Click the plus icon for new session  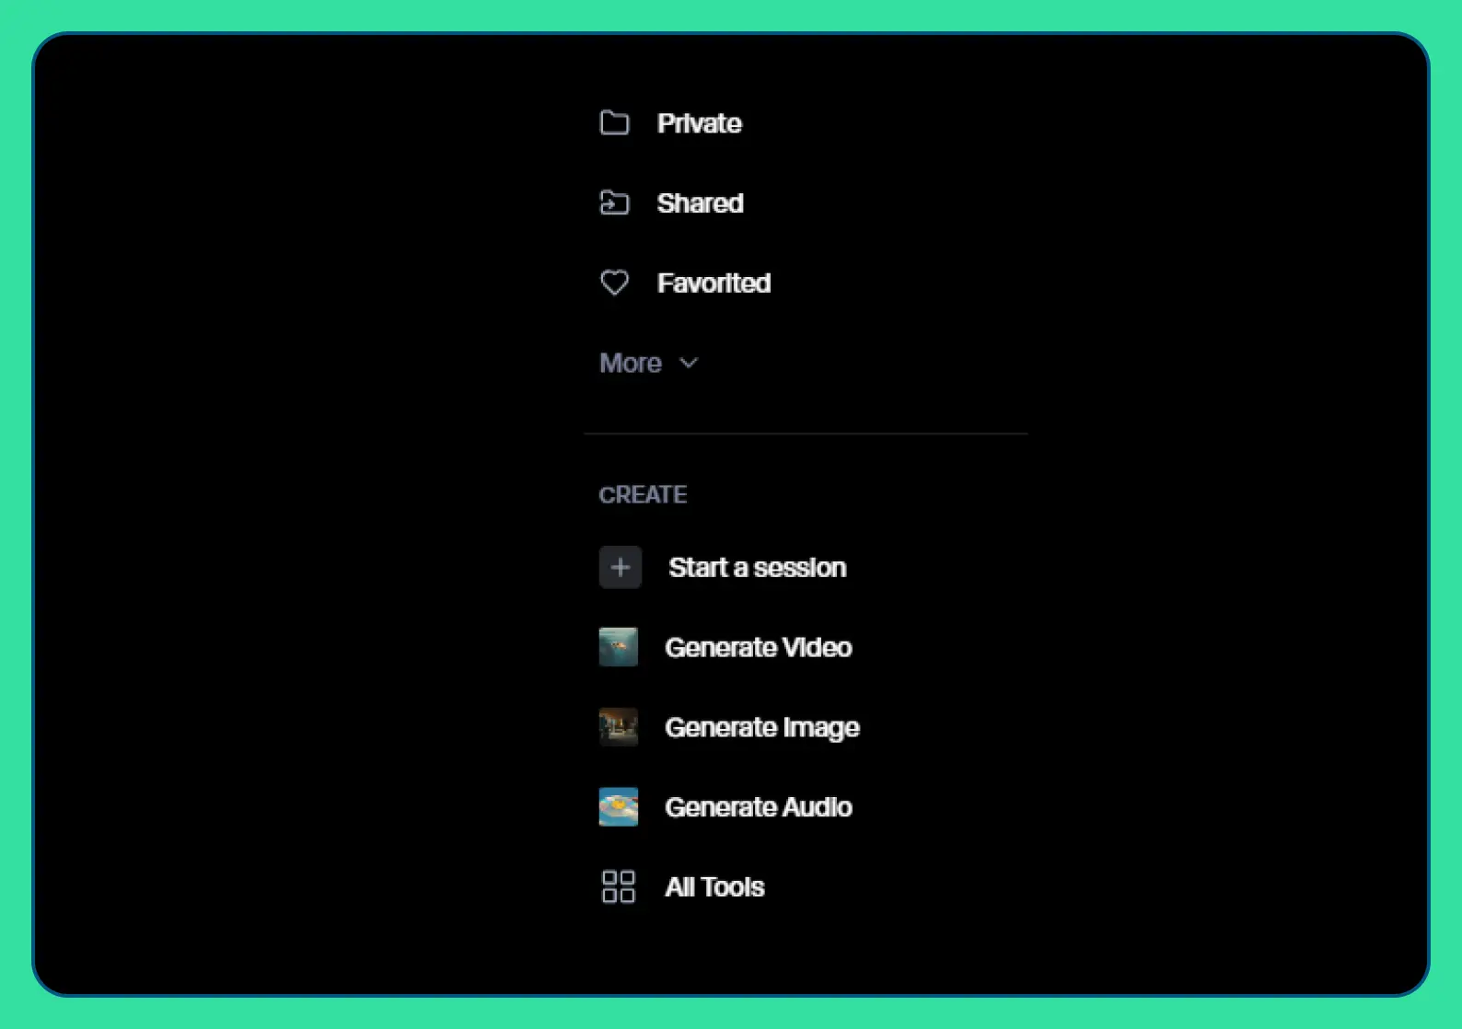point(620,567)
